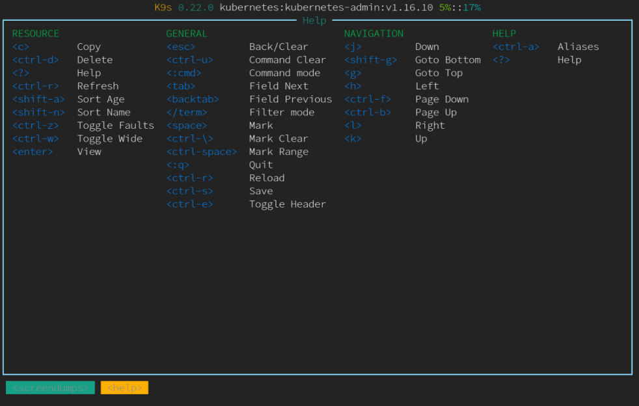Click the <ctrl-z> Toggle Faults entry
639x406 pixels.
[x=36, y=126]
